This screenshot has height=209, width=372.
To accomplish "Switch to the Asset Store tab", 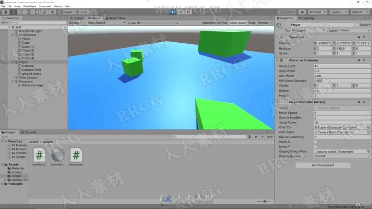I will 115,18.
